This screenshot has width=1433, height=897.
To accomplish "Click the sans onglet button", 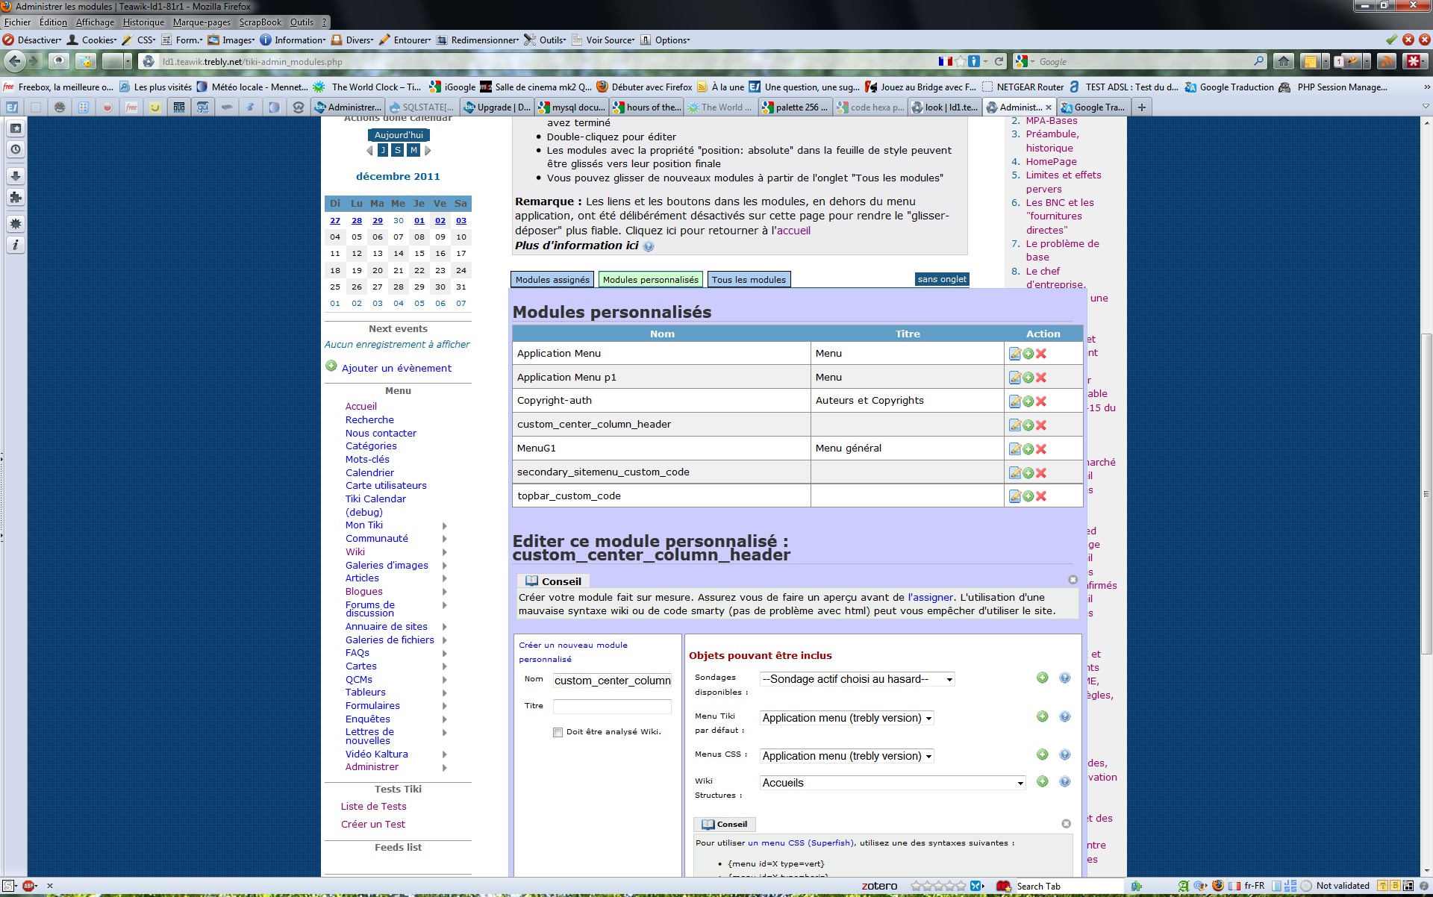I will (942, 279).
